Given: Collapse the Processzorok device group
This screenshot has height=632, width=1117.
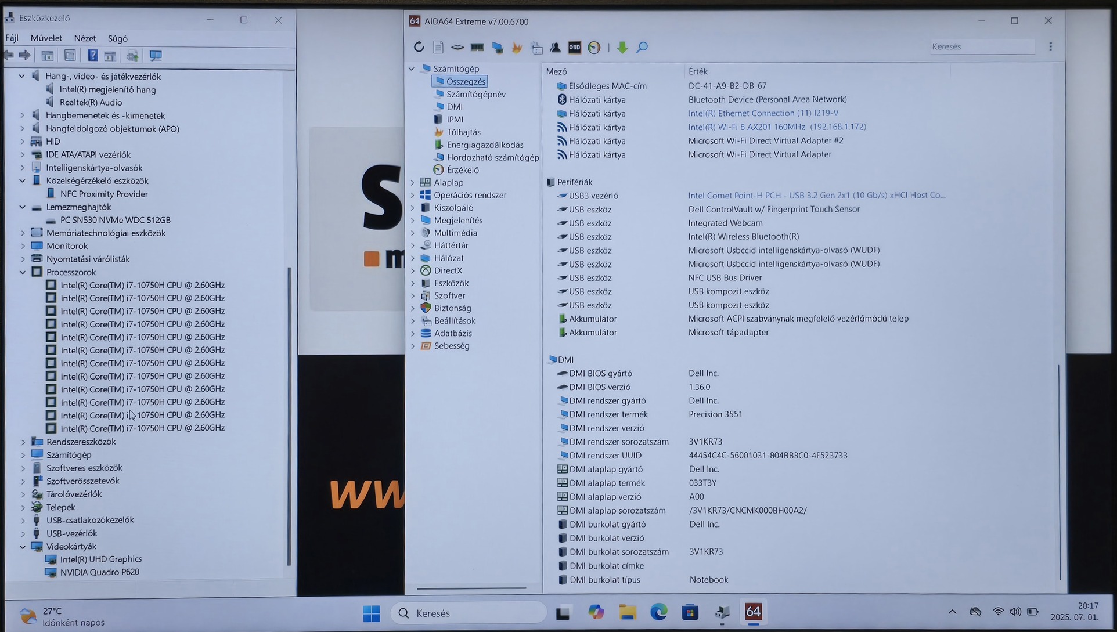Looking at the screenshot, I should click(x=23, y=272).
